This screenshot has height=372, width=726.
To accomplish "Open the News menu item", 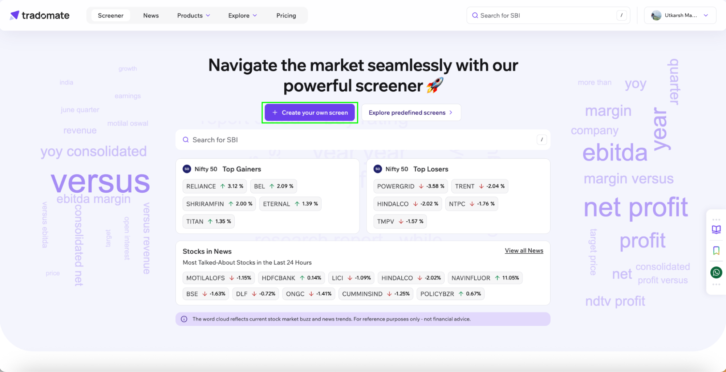I will point(151,15).
